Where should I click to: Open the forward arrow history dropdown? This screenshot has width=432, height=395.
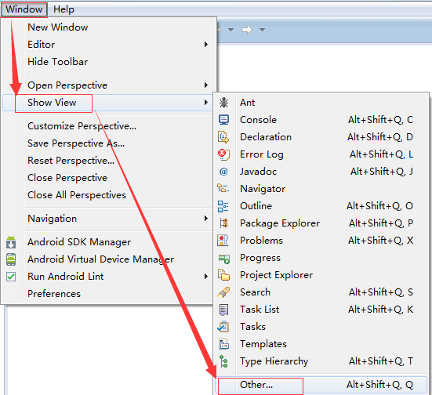coord(262,30)
